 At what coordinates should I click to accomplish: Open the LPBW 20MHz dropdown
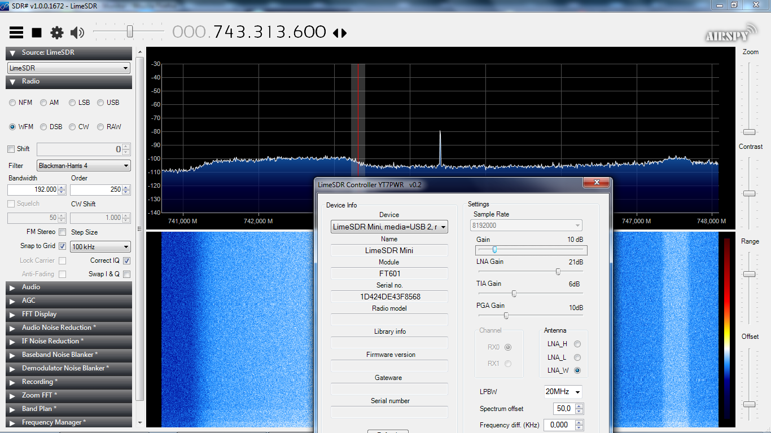pyautogui.click(x=563, y=391)
